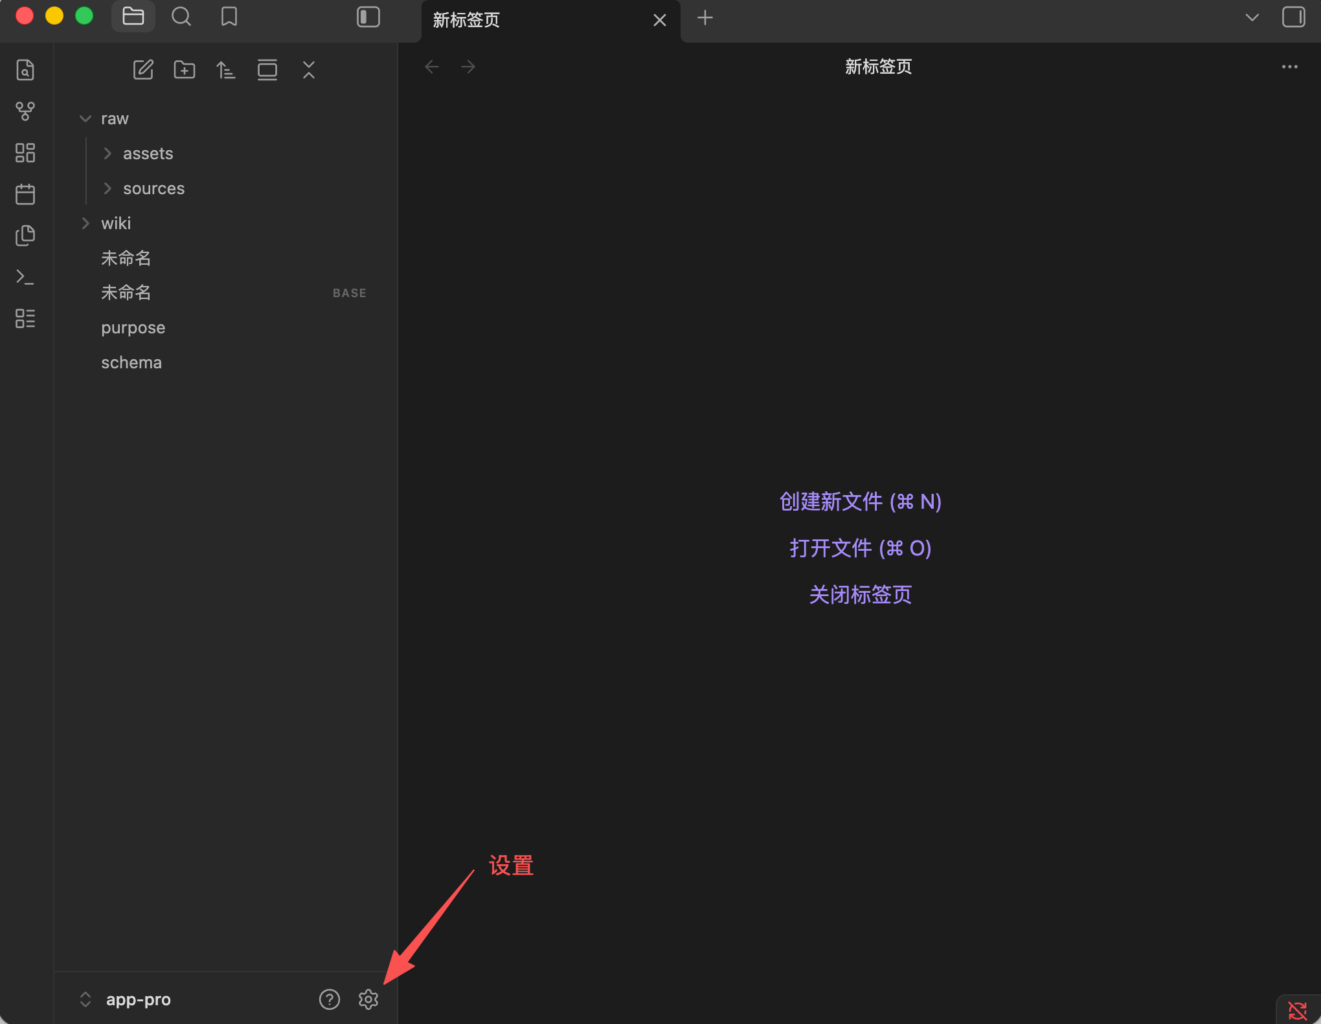
Task: Open canvas icon in ribbon
Action: point(25,153)
